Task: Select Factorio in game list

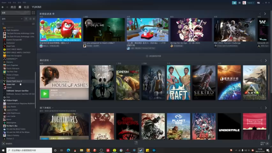Action: coord(10,62)
